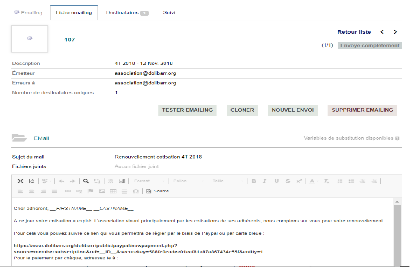Open the Format dropdown
Screen dimensions: 410x267
click(x=149, y=181)
